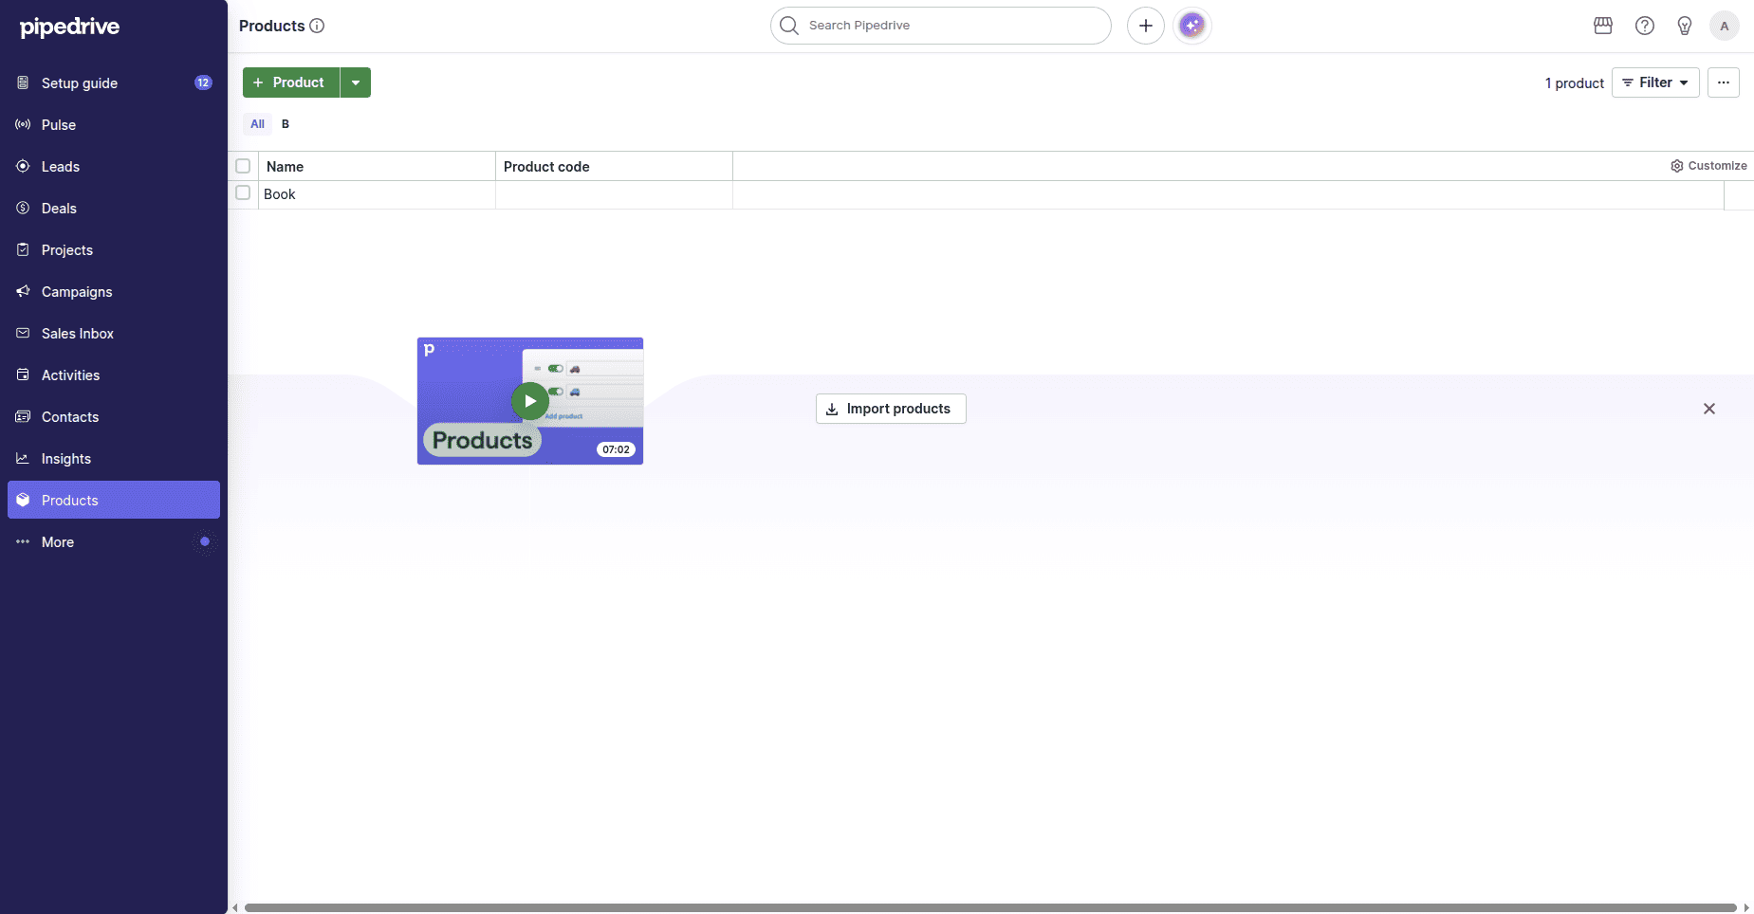1754x914 pixels.
Task: Open Leads from the sidebar
Action: 114,166
